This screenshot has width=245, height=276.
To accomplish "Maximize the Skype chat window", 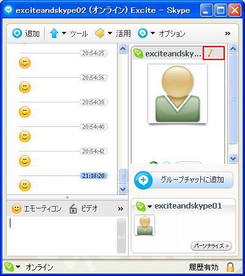I will (x=221, y=10).
